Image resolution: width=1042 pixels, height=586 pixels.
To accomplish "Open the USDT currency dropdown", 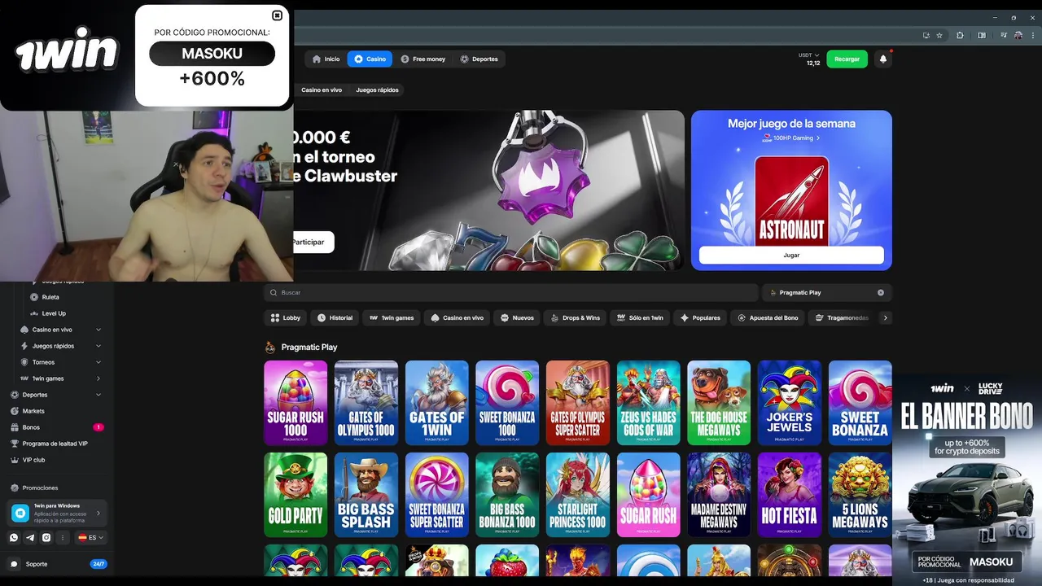I will coord(809,55).
